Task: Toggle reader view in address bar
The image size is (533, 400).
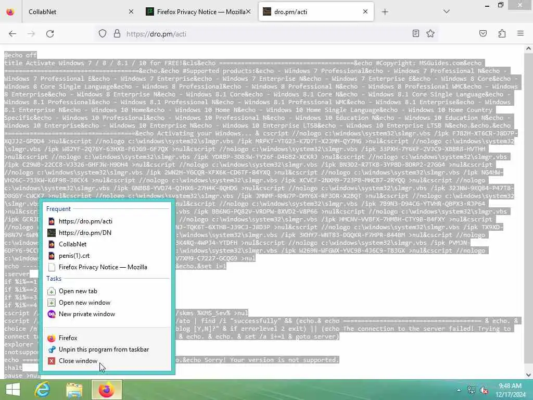Action: tap(415, 33)
